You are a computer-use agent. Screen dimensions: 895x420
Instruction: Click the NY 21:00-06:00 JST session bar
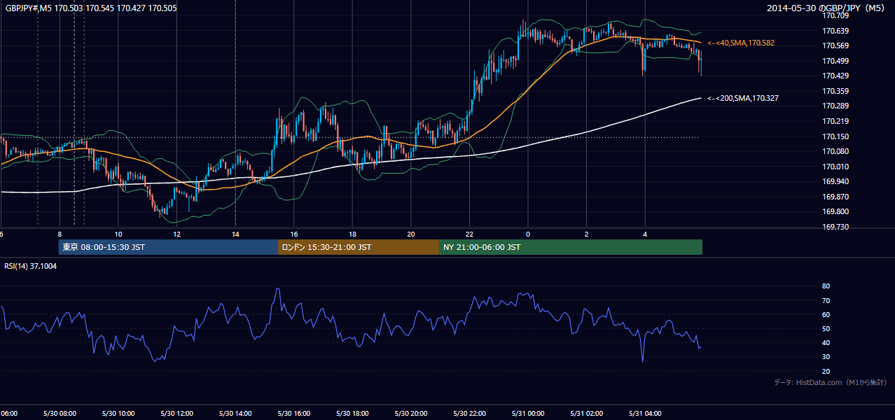click(x=571, y=247)
